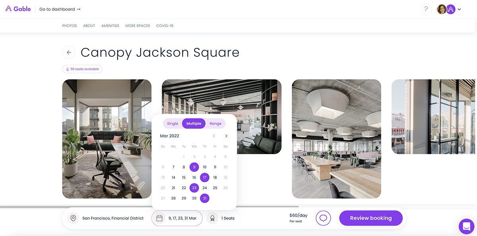
Task: Open the support chat widget icon
Action: [x=466, y=226]
